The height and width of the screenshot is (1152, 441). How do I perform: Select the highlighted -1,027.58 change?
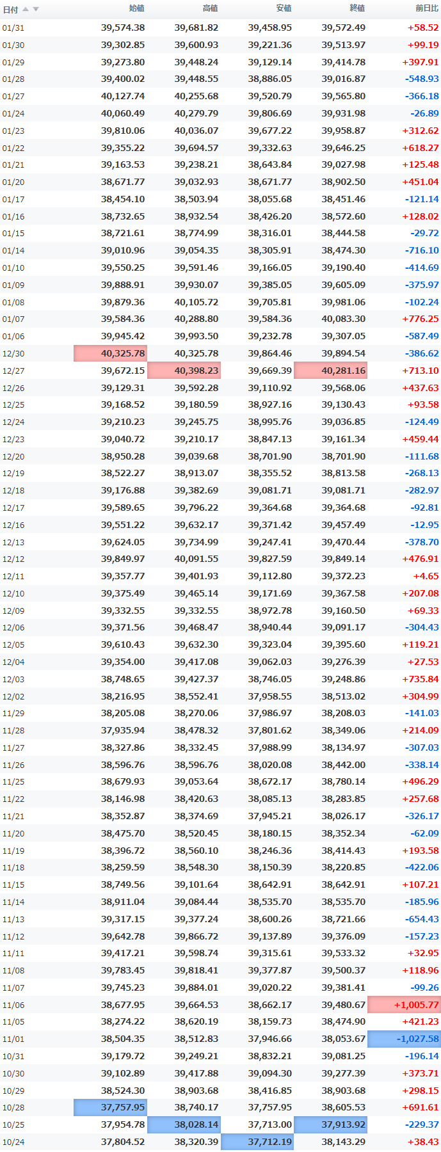(404, 1039)
